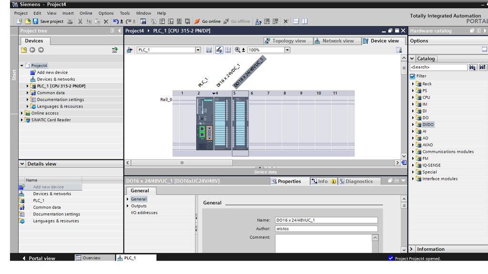Click the Delete X icon beside Paste
The image size is (488, 274).
pos(106,21)
